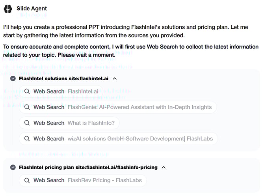Click the search icon in the wizAI solutions result
264x196 pixels.
coord(27,139)
